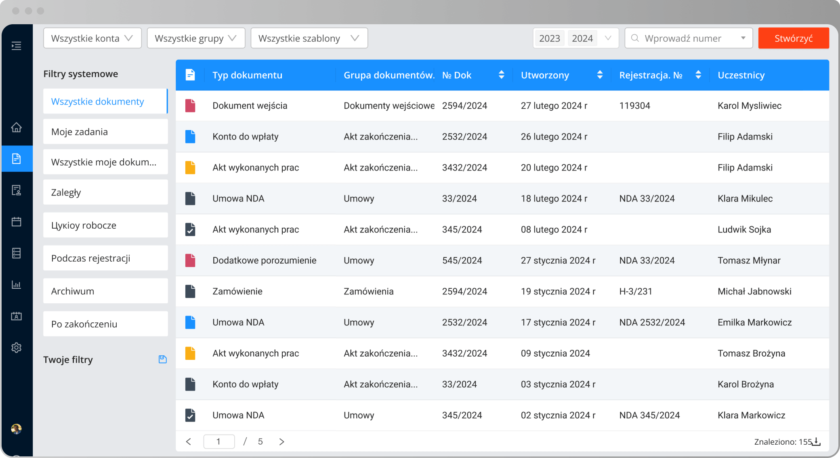Open the document search icon in sidebar
Viewport: 840px width, 458px height.
16,190
